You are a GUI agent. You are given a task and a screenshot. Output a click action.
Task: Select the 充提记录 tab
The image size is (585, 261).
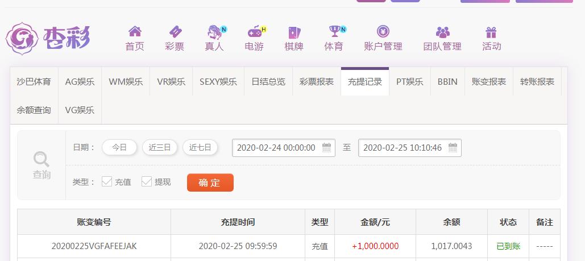click(365, 81)
